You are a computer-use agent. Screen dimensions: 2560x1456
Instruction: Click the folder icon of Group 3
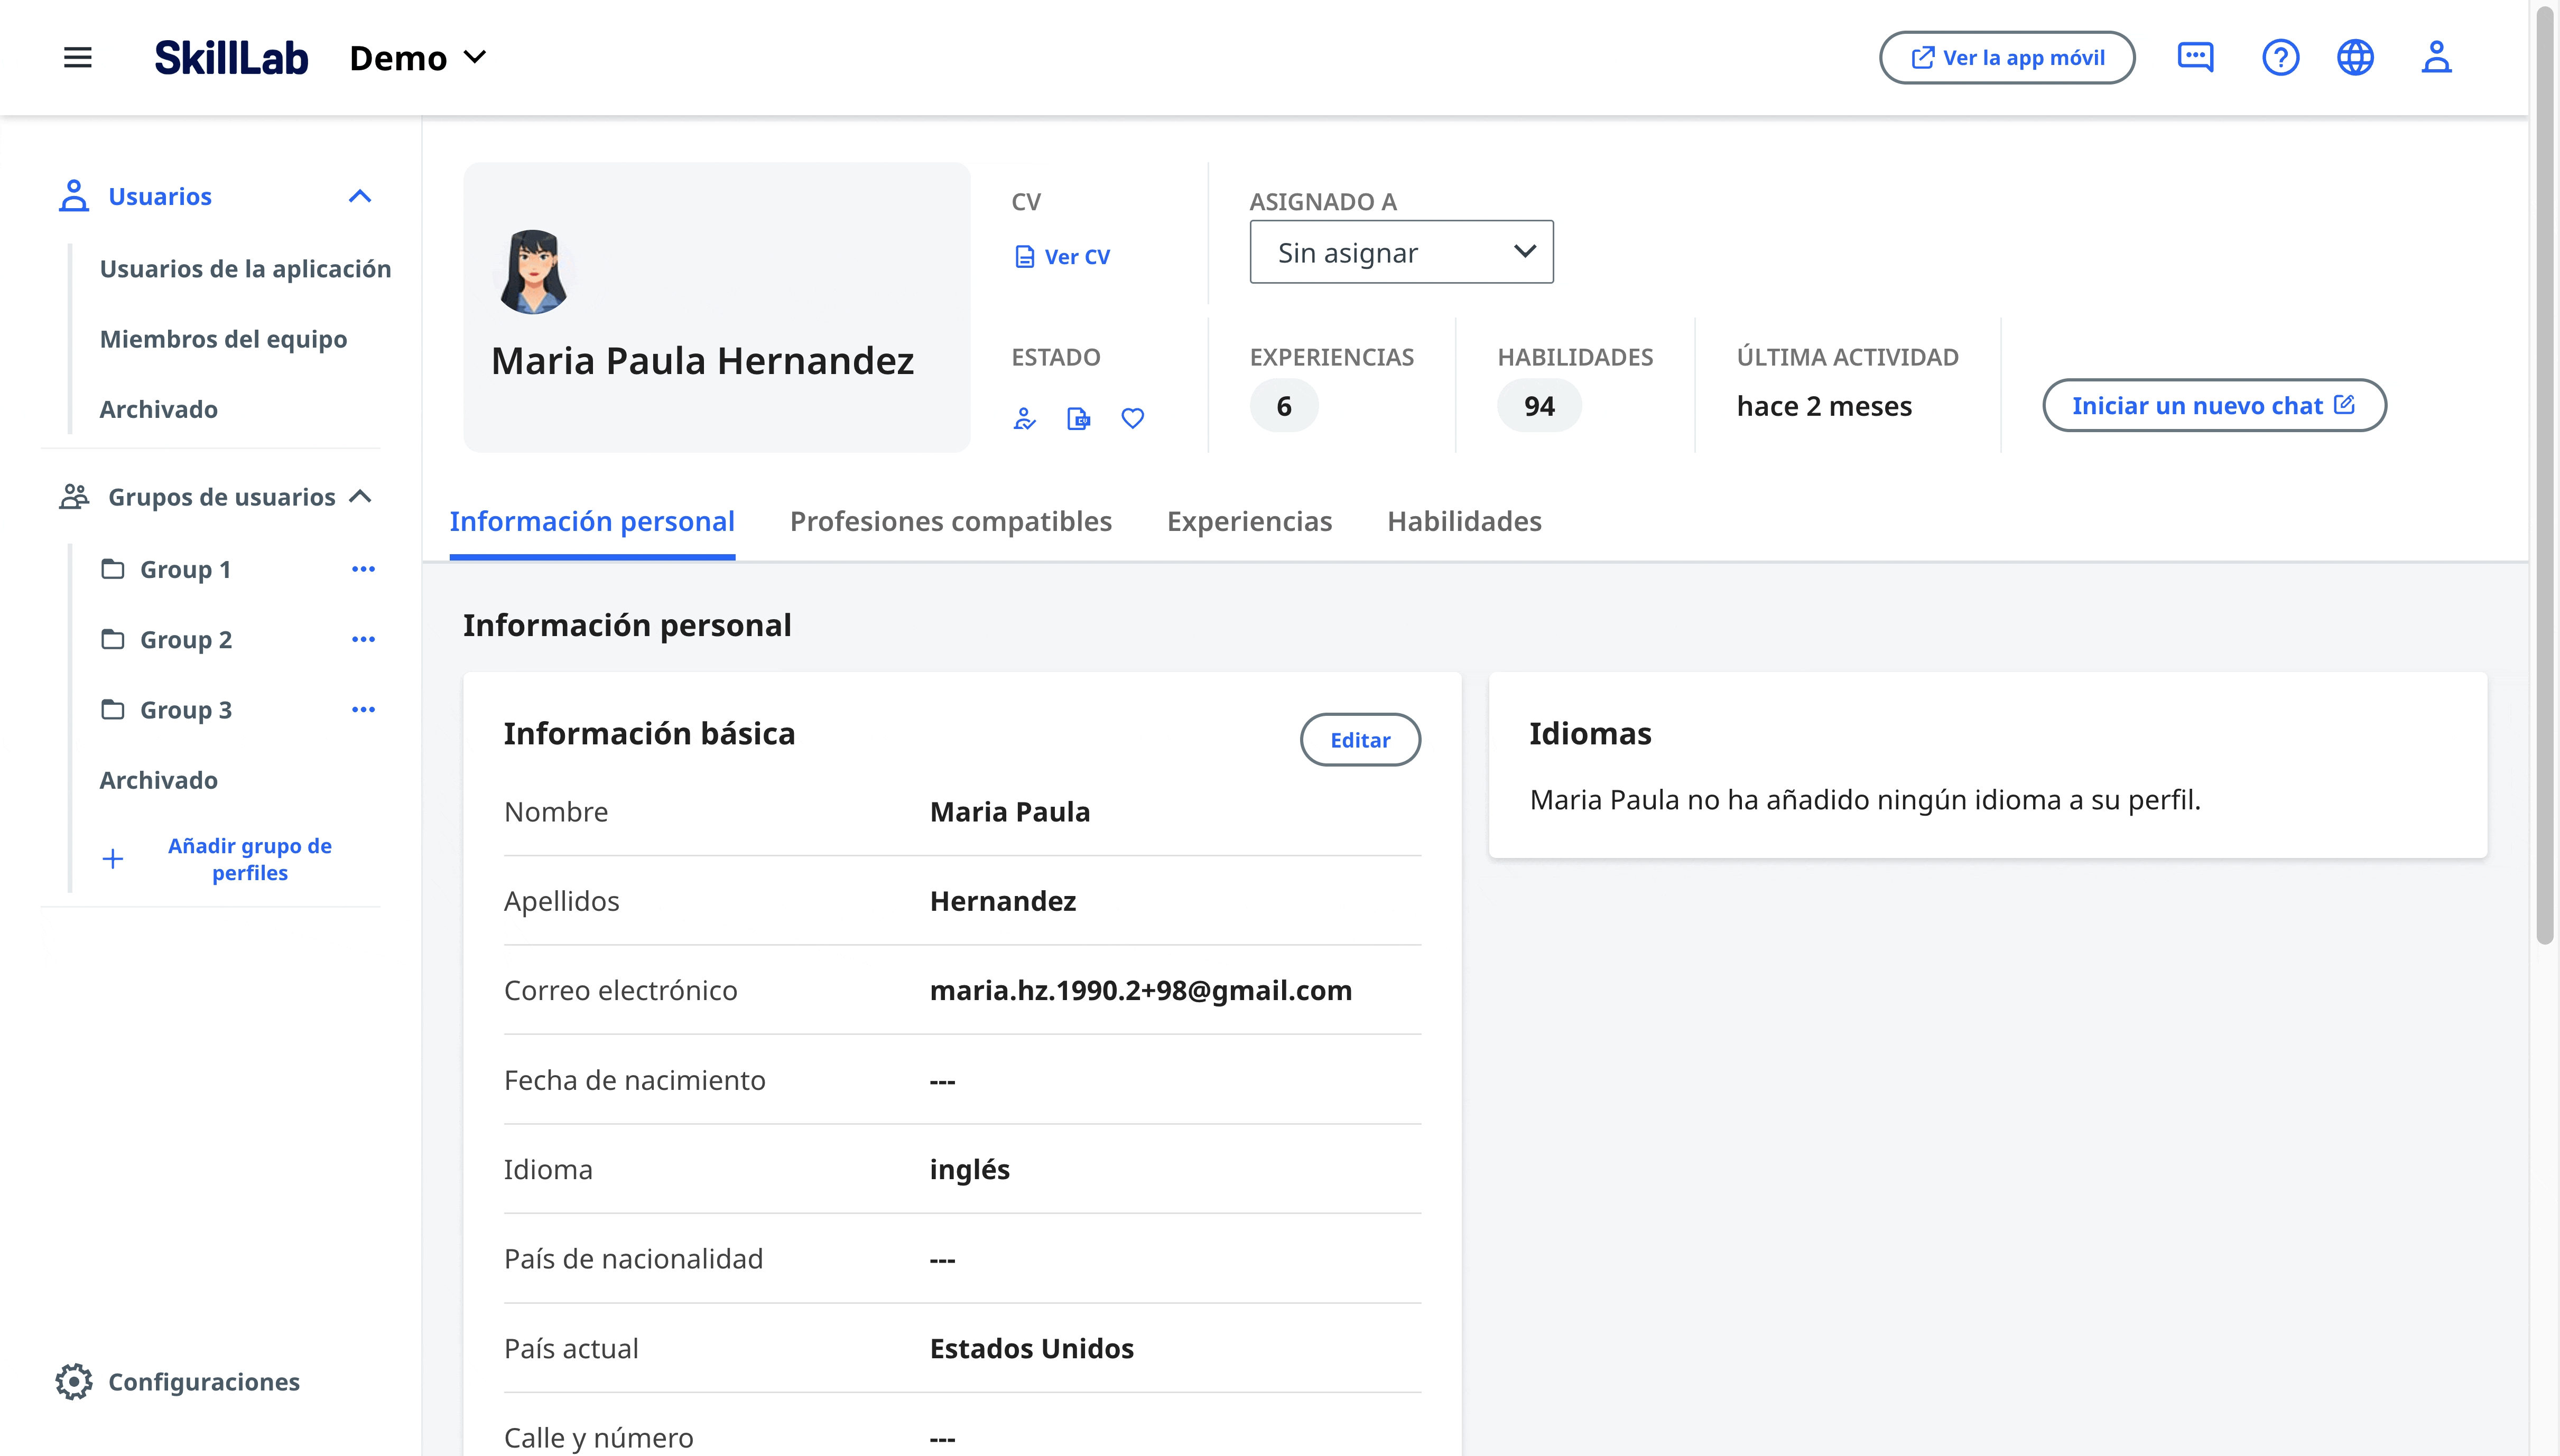tap(112, 709)
